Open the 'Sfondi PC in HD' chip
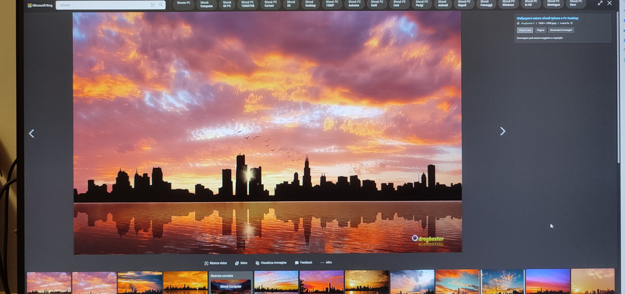The image size is (625, 294). click(x=531, y=3)
